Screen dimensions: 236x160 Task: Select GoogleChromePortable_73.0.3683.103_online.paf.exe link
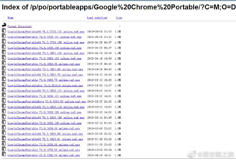point(44,58)
